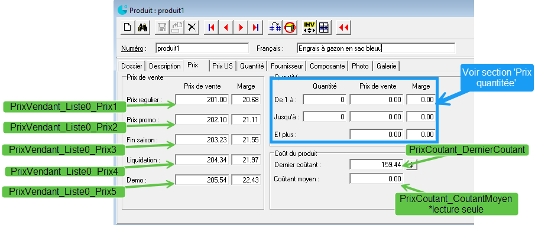Open the Prix US tab

tap(222, 66)
